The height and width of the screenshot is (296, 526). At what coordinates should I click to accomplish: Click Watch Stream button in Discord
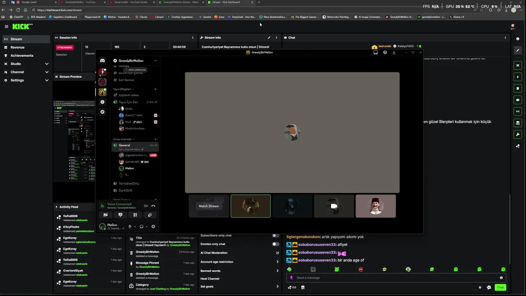tap(209, 206)
